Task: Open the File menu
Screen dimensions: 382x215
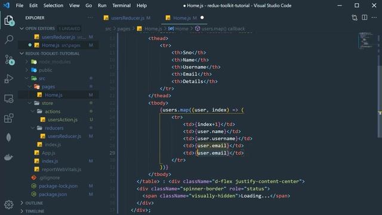Action: tap(20, 5)
